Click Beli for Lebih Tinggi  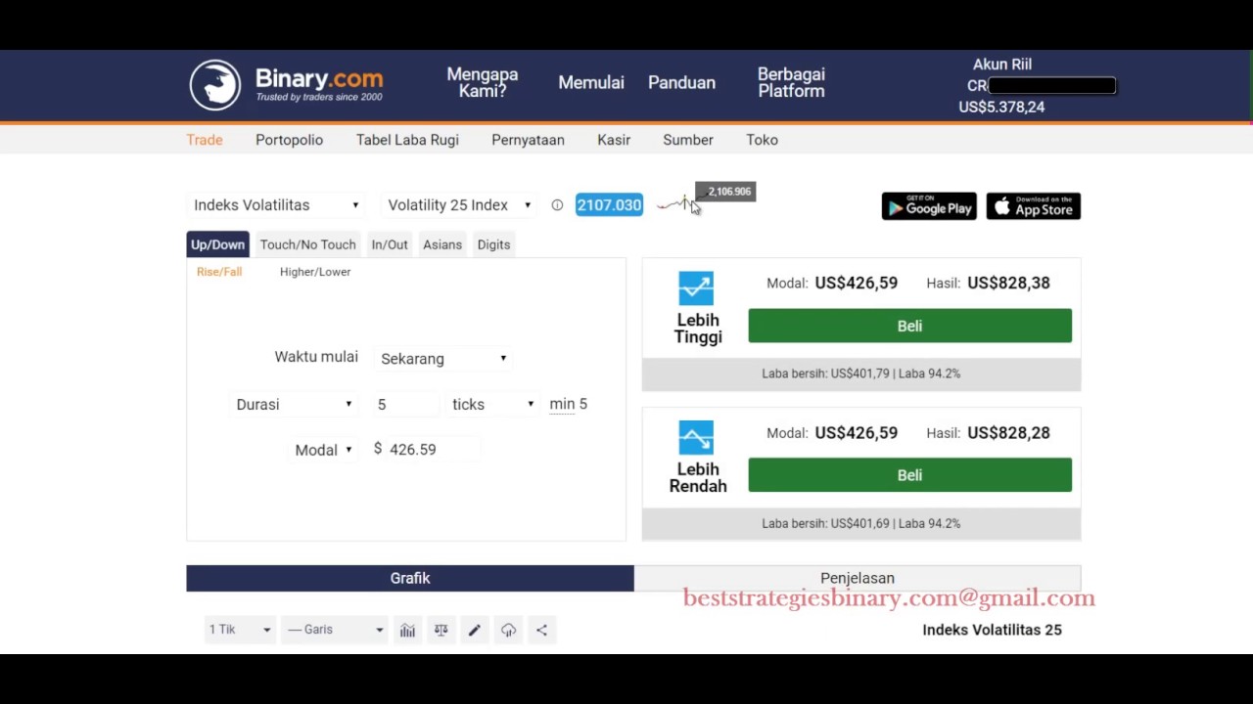[909, 327]
